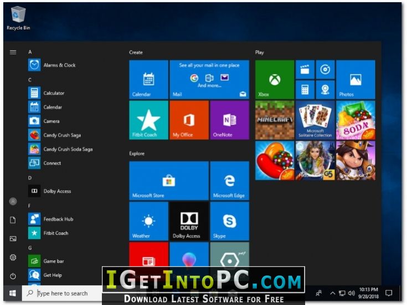Open the taskbar clock and date

click(x=369, y=293)
